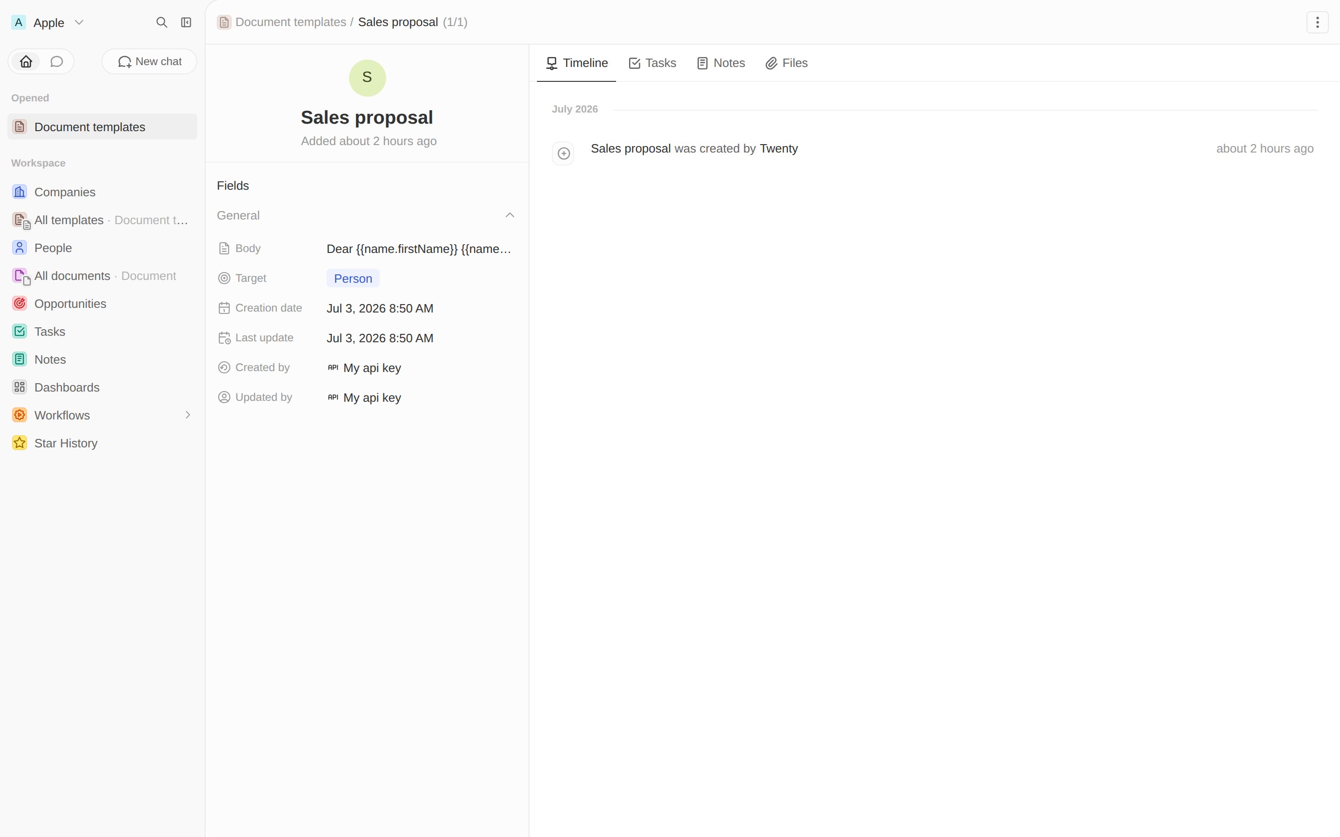The width and height of the screenshot is (1340, 837).
Task: Click the Created by icon
Action: [x=224, y=367]
